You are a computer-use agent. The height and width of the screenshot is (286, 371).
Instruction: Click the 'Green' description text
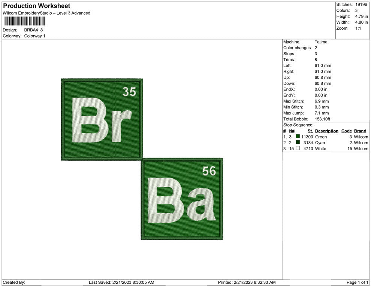321,137
